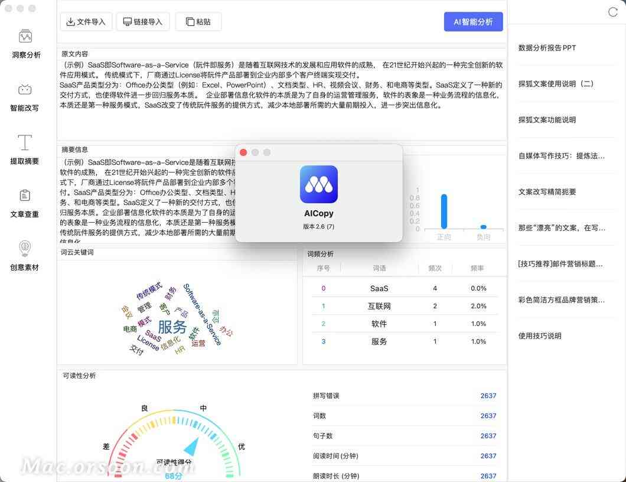626x482 pixels.
Task: Click Software-as-a-Service in word cloud
Action: tap(202, 314)
